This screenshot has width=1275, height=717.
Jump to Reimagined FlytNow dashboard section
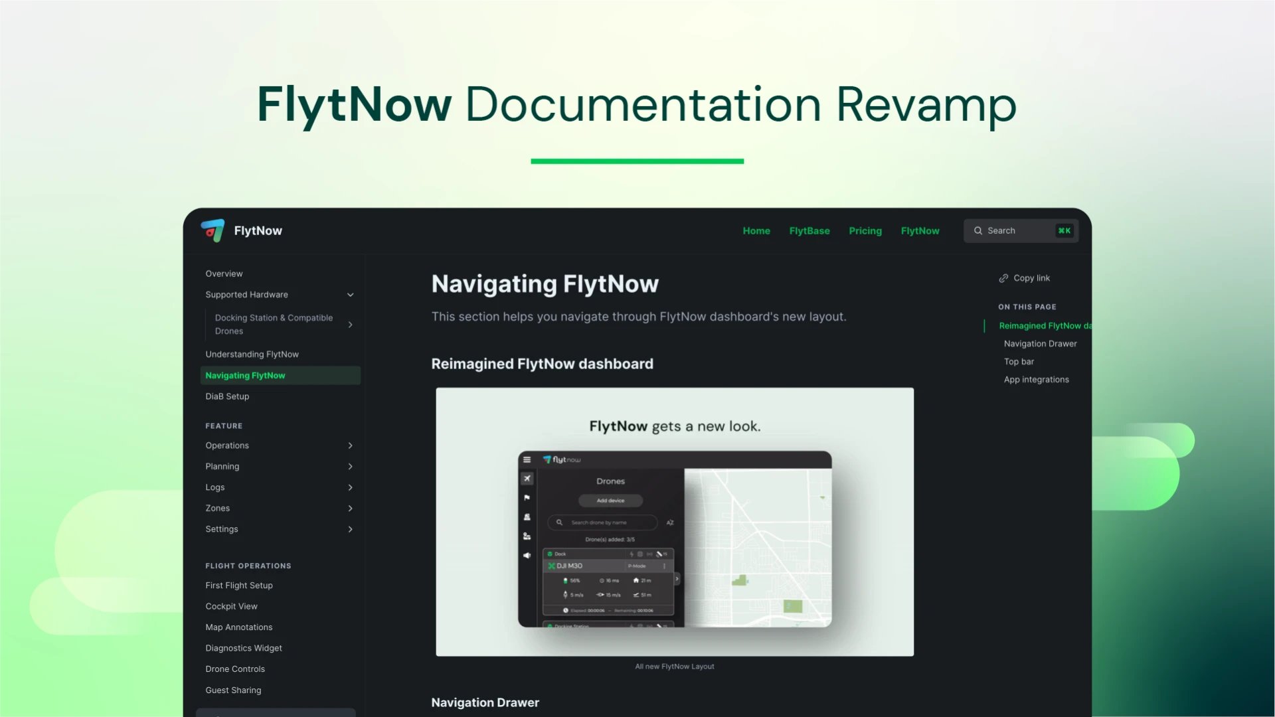[x=1045, y=326]
